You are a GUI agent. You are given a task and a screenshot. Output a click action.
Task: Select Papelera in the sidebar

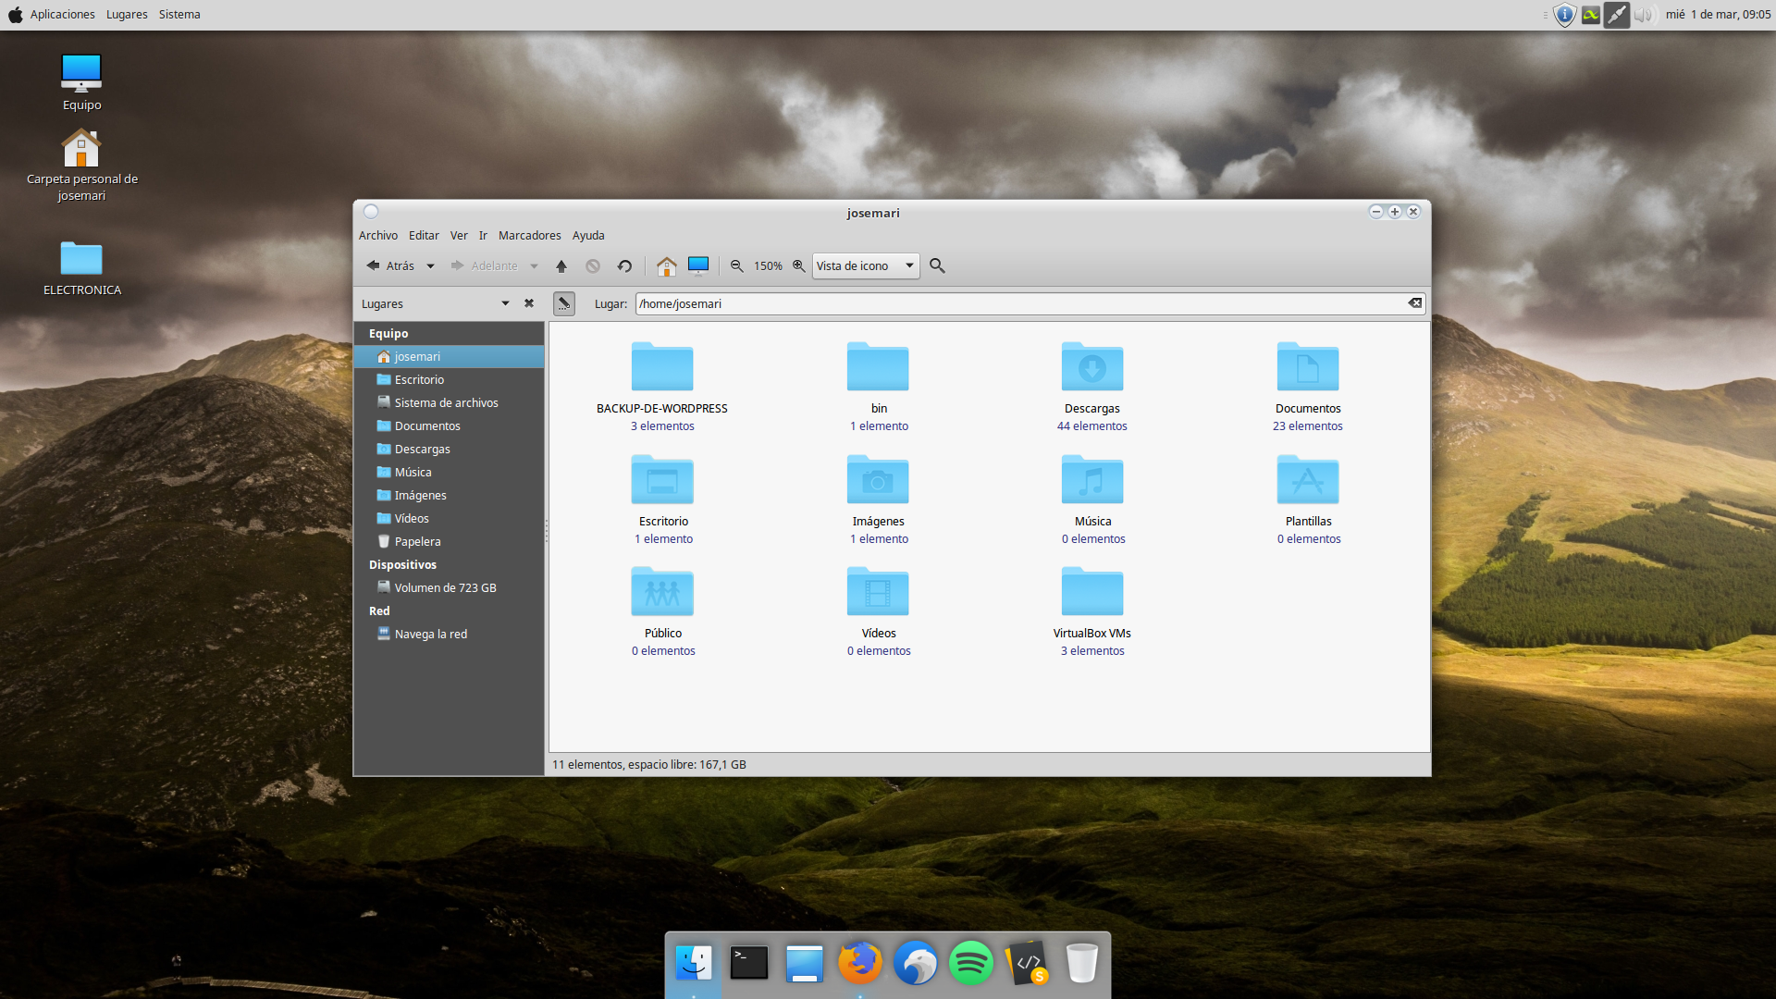(417, 542)
